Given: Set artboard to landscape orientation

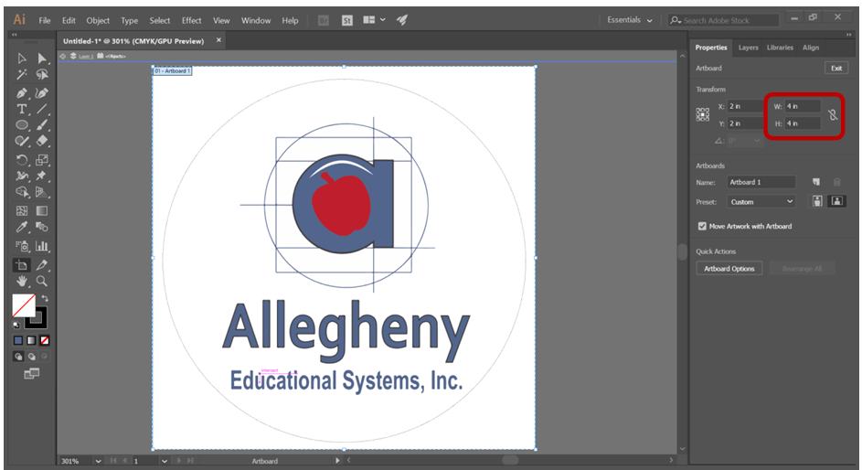Looking at the screenshot, I should click(x=835, y=201).
